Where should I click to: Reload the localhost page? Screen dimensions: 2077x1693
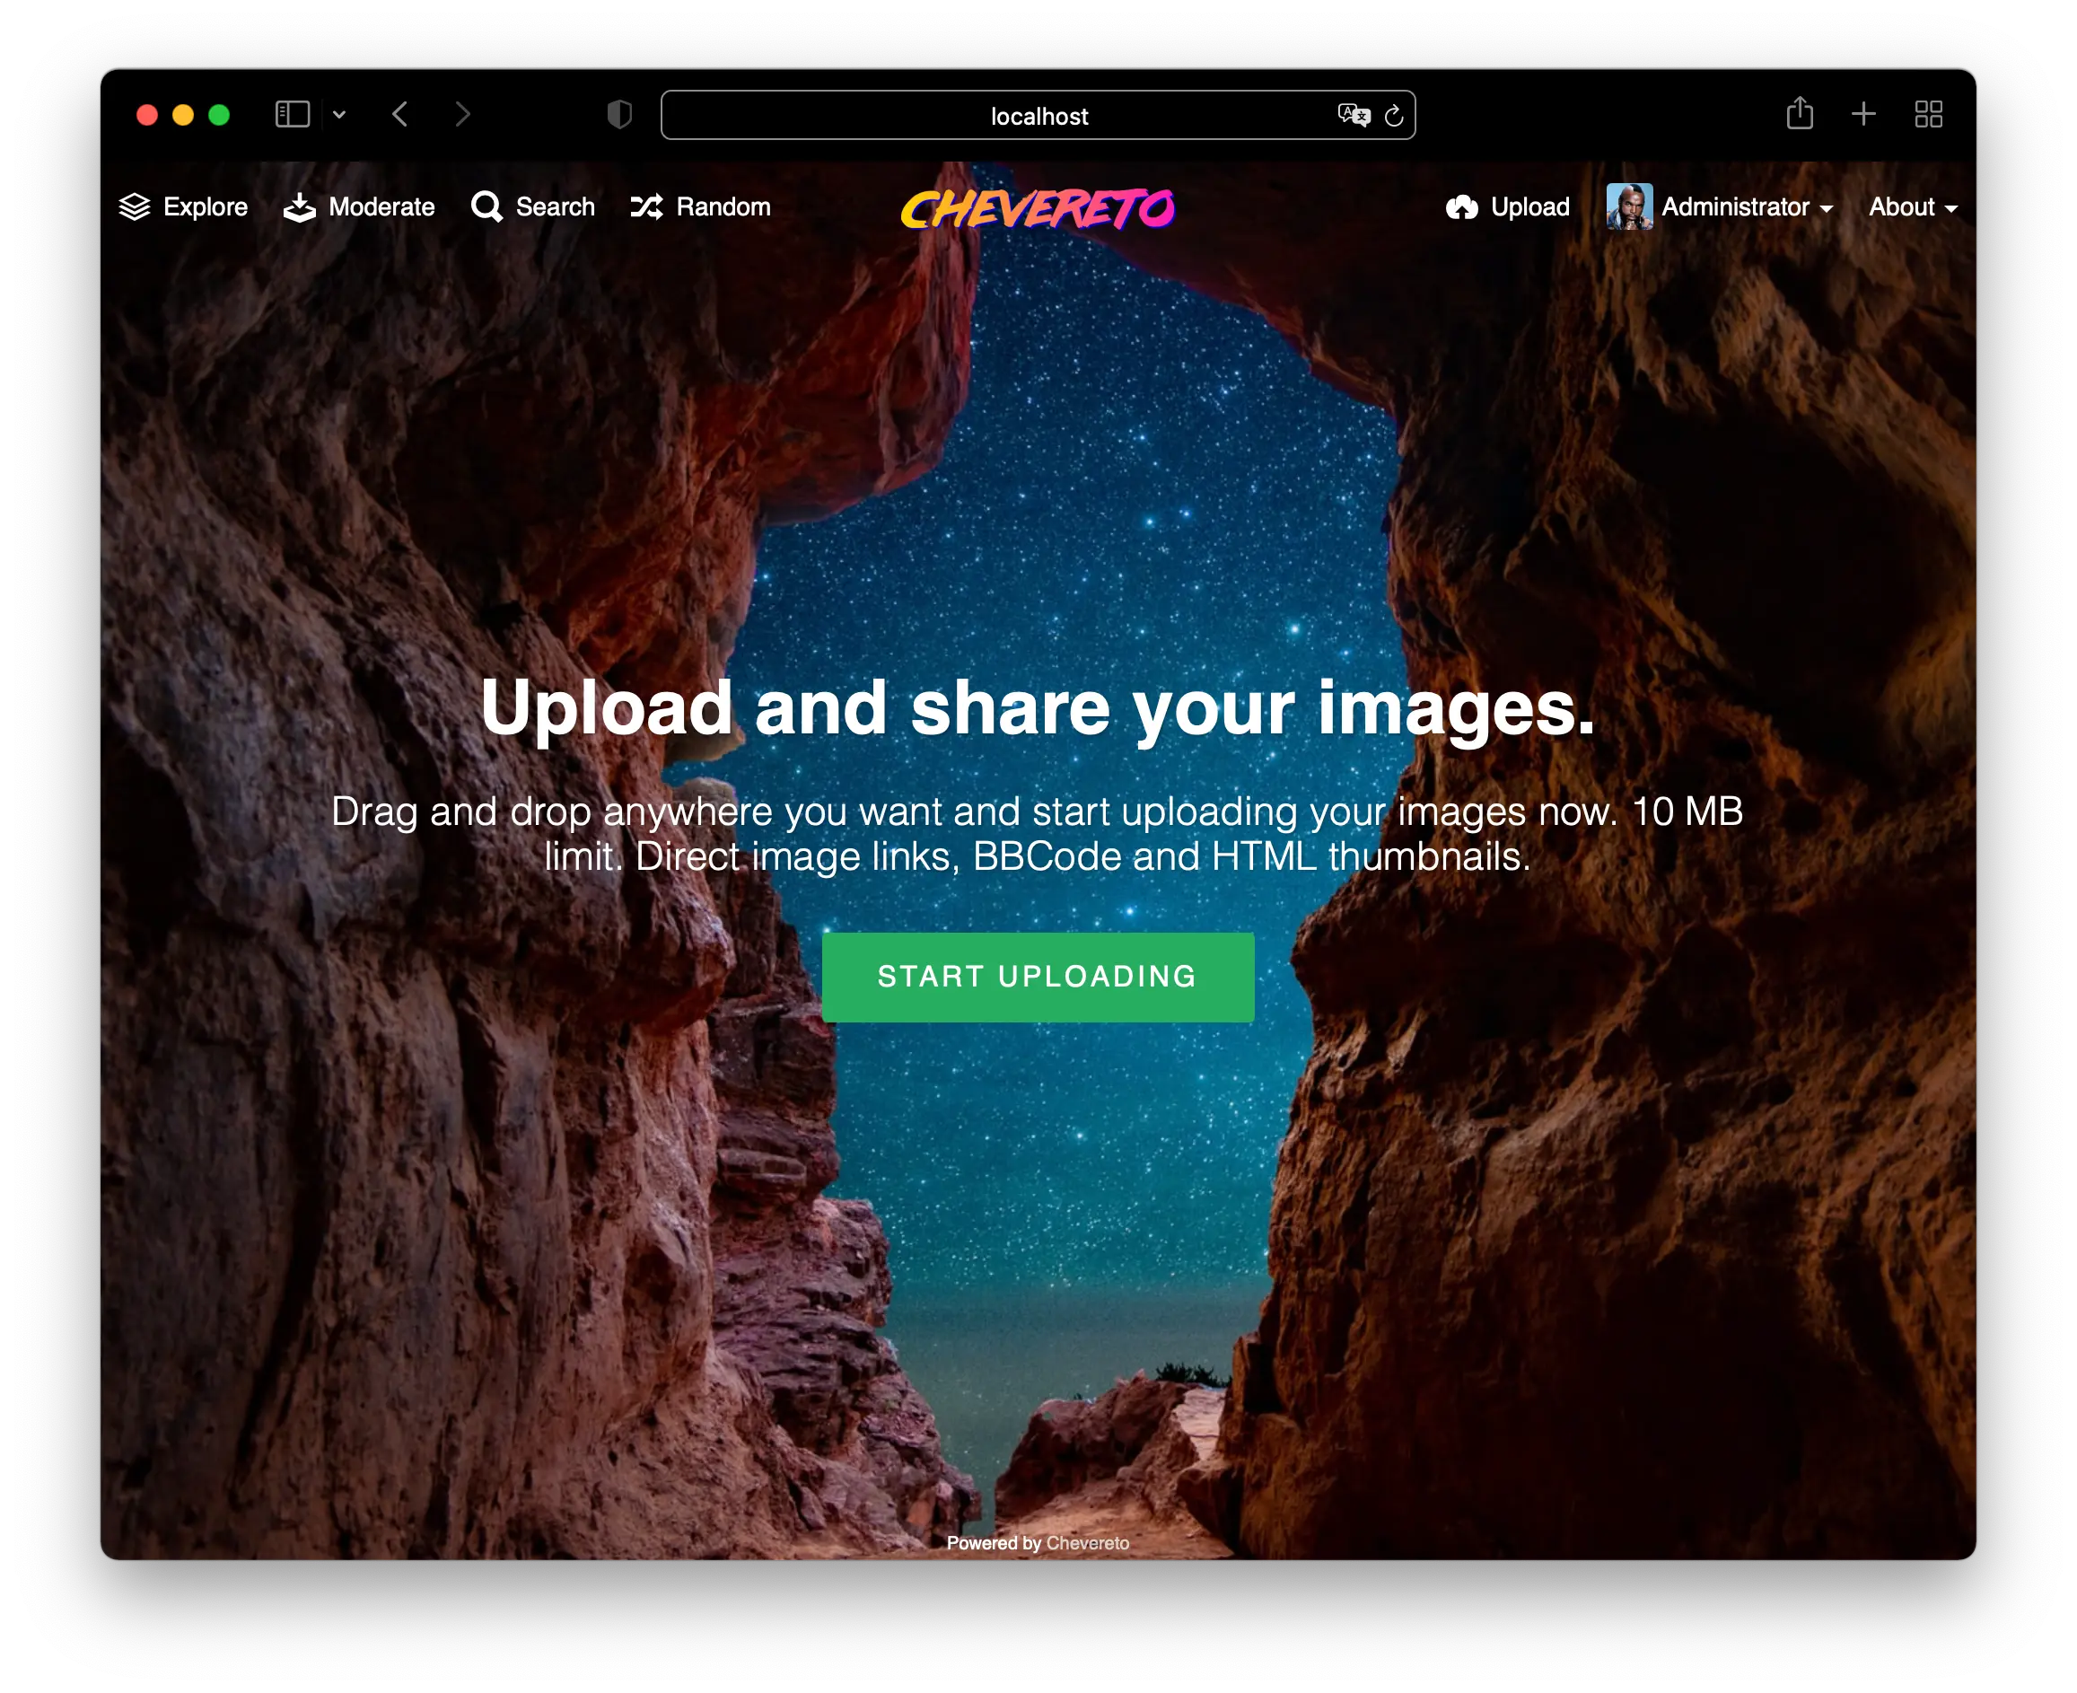tap(1395, 115)
